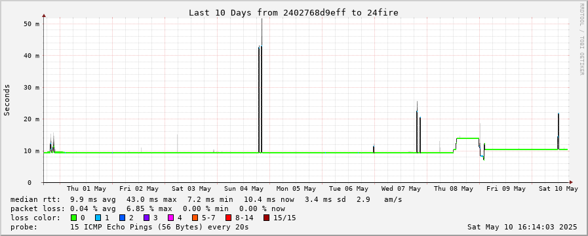The image size is (588, 236).
Task: Click the magenta loss color 4 swatch
Action: [x=170, y=218]
